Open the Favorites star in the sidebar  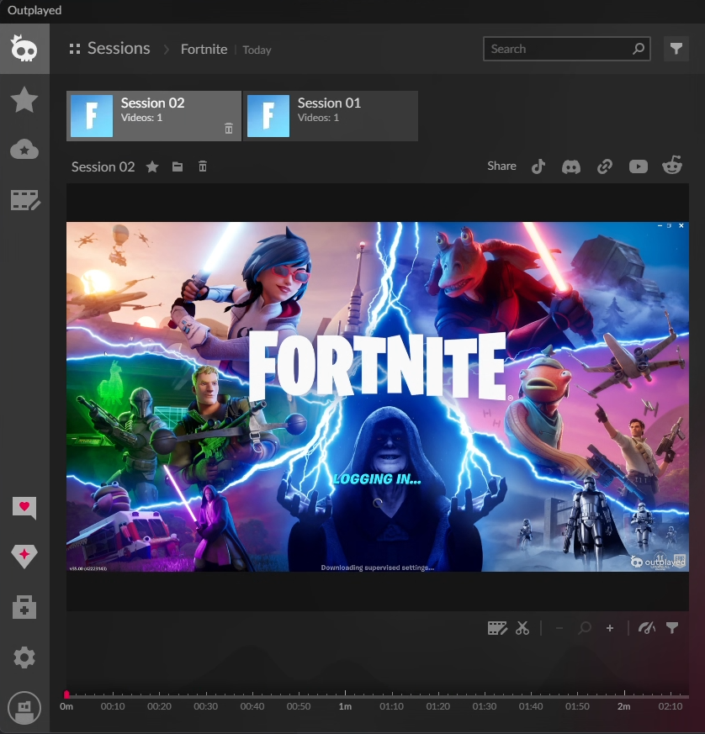tap(24, 100)
